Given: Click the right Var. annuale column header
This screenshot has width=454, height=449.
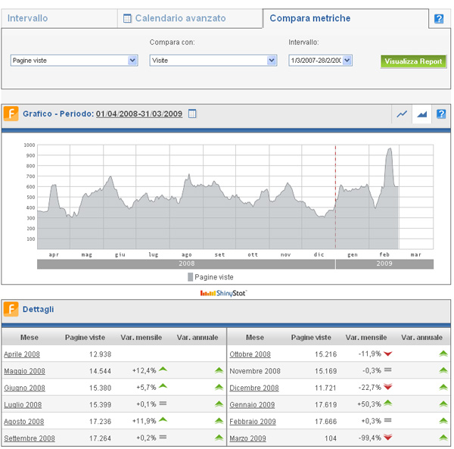Looking at the screenshot, I should point(421,338).
